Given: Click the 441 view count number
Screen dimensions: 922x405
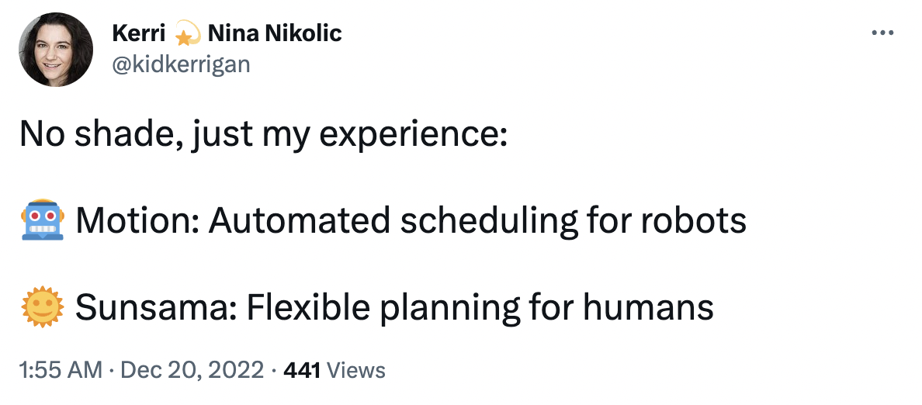Looking at the screenshot, I should (x=302, y=370).
